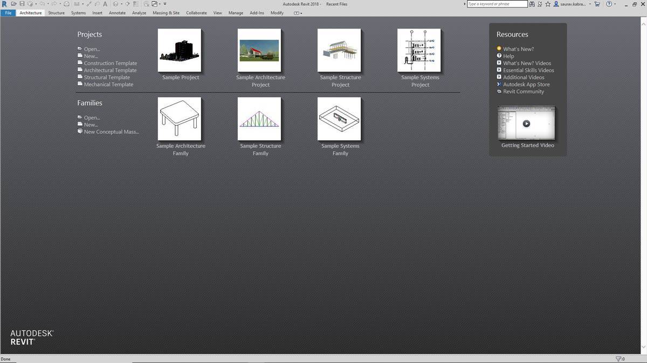647x363 pixels.
Task: Choose the Architectural Template link
Action: 110,70
